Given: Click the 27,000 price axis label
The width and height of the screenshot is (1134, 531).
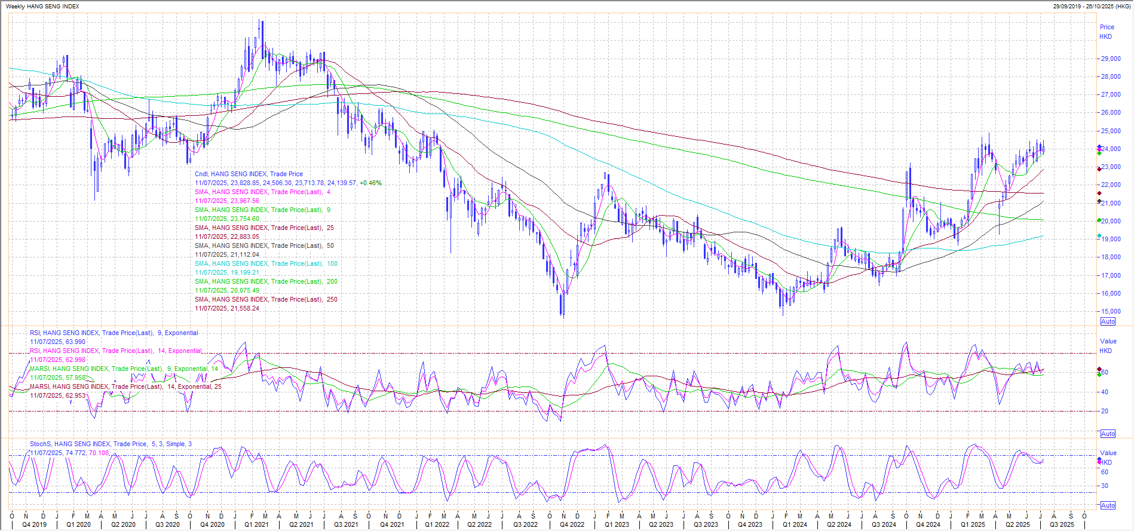Looking at the screenshot, I should [x=1111, y=94].
